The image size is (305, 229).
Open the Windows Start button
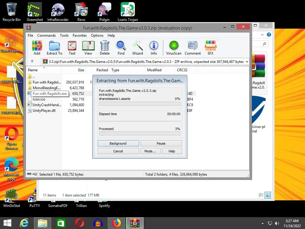[x=7, y=223]
